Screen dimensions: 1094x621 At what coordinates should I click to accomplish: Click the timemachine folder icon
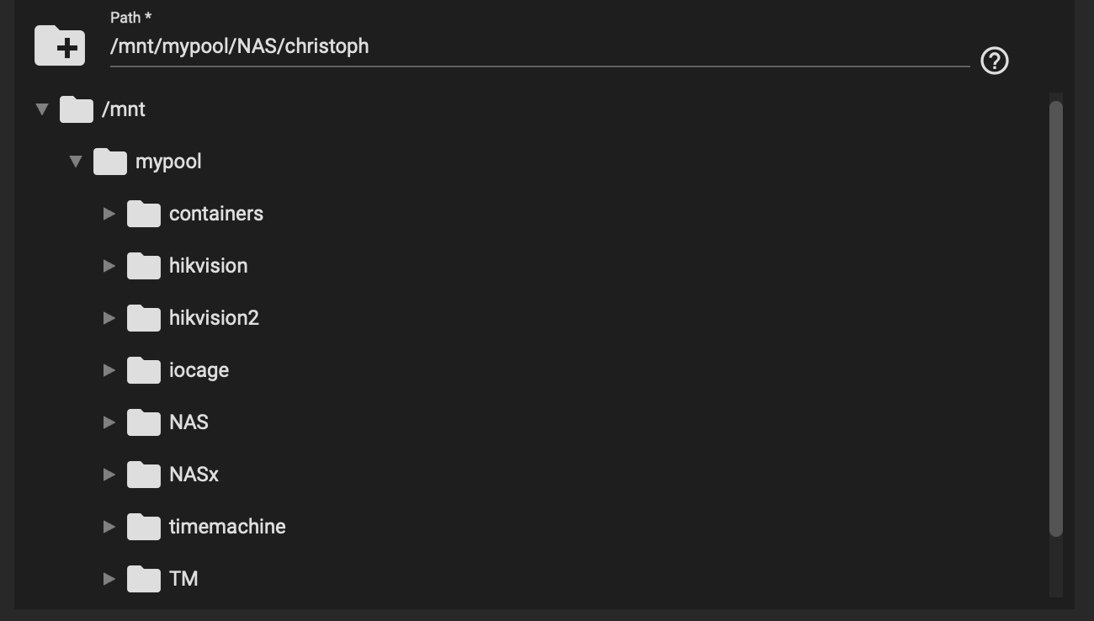(x=144, y=527)
